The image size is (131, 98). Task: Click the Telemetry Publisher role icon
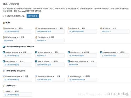(69, 61)
